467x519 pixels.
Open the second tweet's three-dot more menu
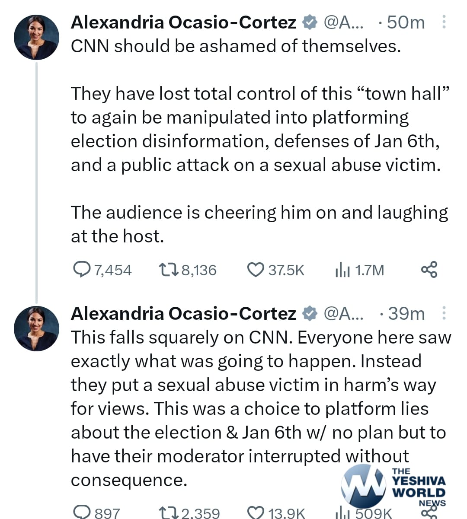(x=444, y=313)
